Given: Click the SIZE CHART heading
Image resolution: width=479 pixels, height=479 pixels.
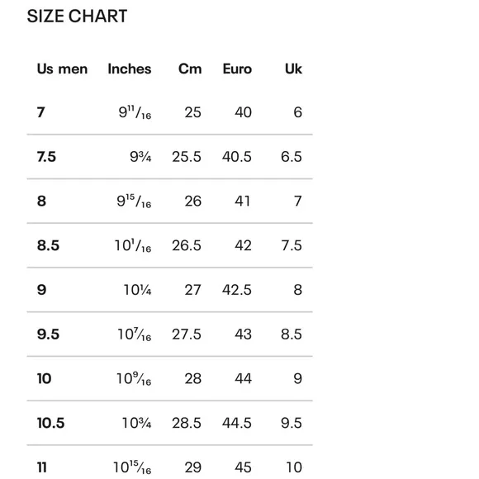Looking at the screenshot, I should click(77, 17).
